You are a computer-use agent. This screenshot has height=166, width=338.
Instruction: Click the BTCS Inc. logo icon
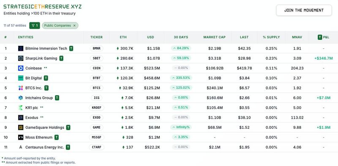[21, 88]
